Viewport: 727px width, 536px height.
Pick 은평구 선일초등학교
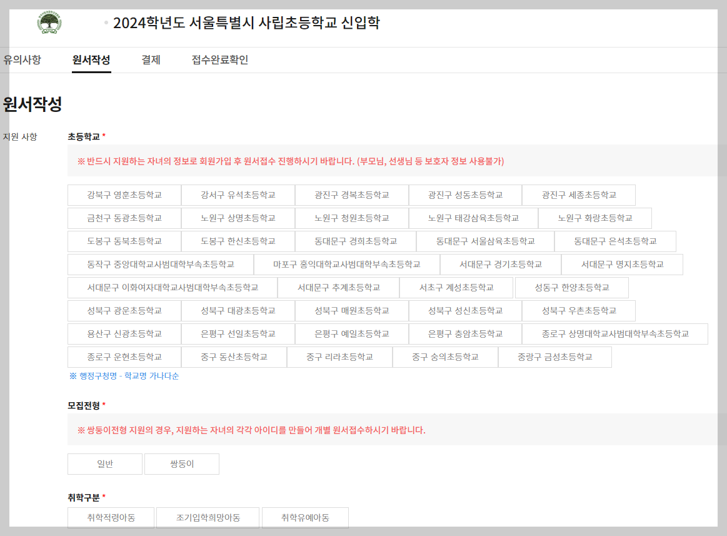pyautogui.click(x=238, y=334)
